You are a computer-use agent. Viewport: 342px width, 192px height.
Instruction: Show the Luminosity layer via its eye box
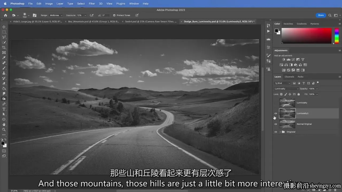276,103
